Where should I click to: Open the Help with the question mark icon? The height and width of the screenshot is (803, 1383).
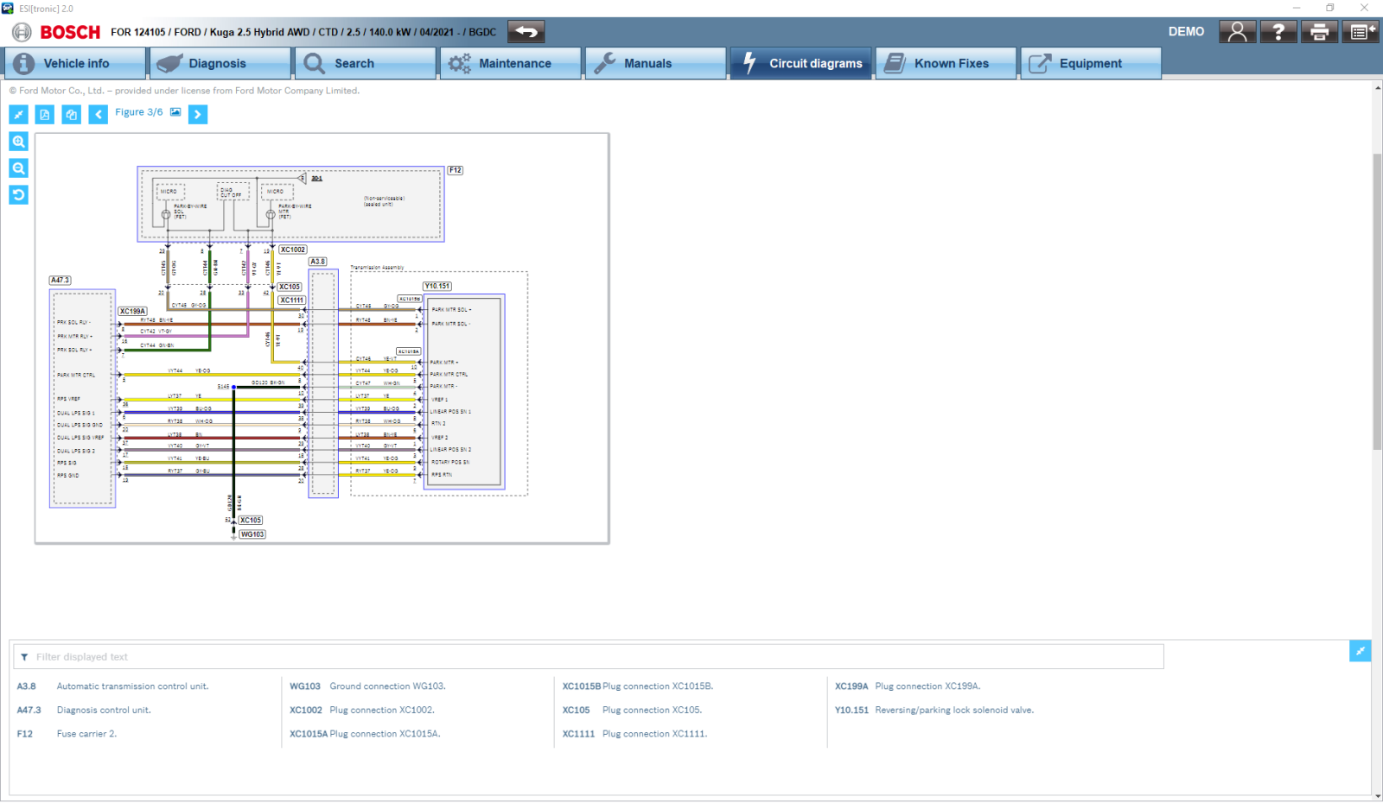click(1278, 31)
